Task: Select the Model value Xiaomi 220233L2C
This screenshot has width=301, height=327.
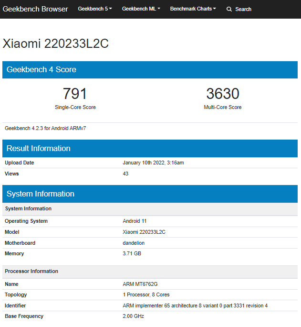Action: [144, 232]
